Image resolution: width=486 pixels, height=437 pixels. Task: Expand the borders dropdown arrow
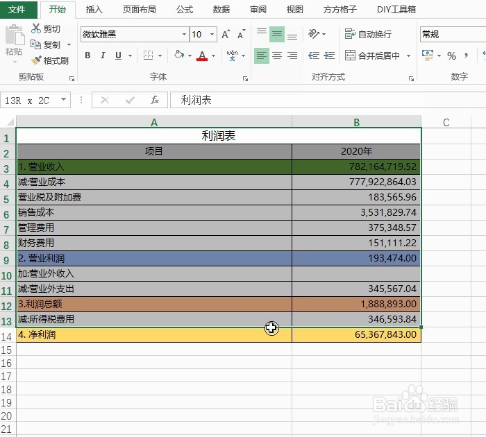160,55
